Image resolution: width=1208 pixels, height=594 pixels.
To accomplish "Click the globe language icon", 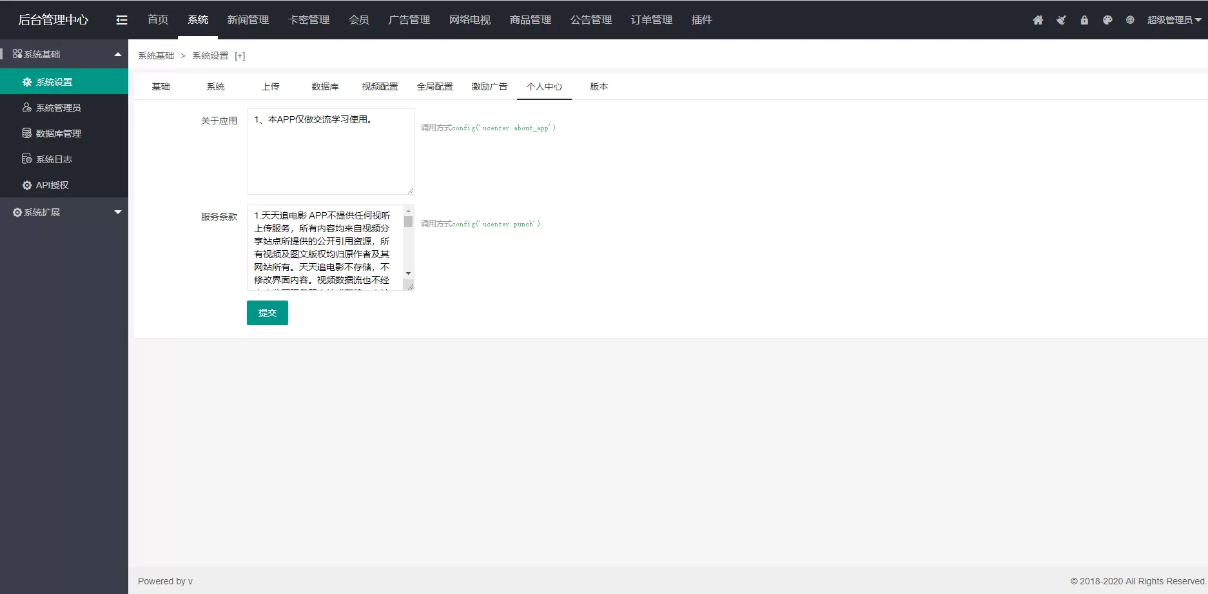I will pyautogui.click(x=1130, y=20).
